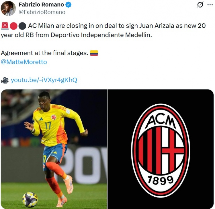Open the AC Milan crest image
The height and width of the screenshot is (209, 215).
161,149
